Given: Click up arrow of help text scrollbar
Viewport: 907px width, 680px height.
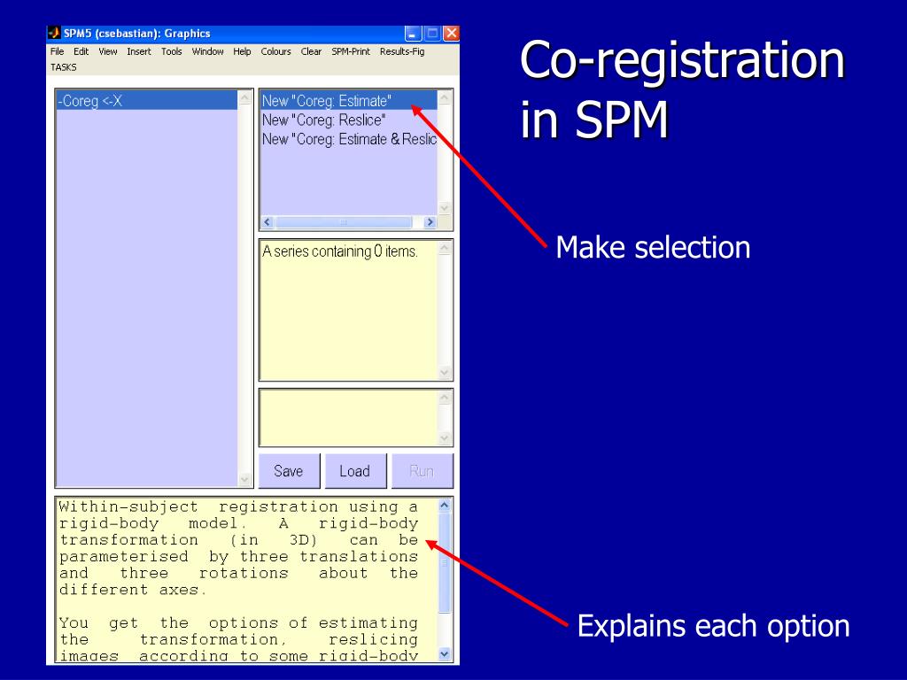Looking at the screenshot, I should tap(445, 506).
